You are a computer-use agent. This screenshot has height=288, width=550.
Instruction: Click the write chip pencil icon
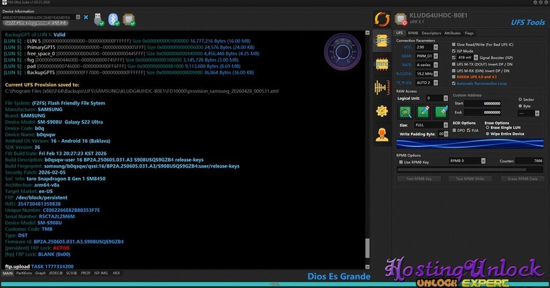pos(423,112)
